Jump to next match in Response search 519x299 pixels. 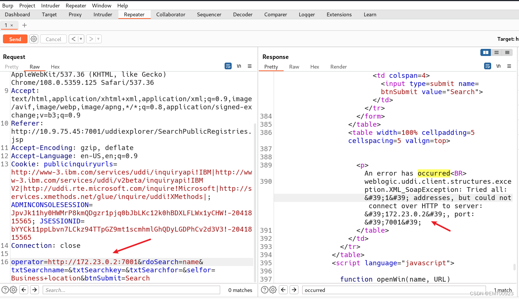294,290
